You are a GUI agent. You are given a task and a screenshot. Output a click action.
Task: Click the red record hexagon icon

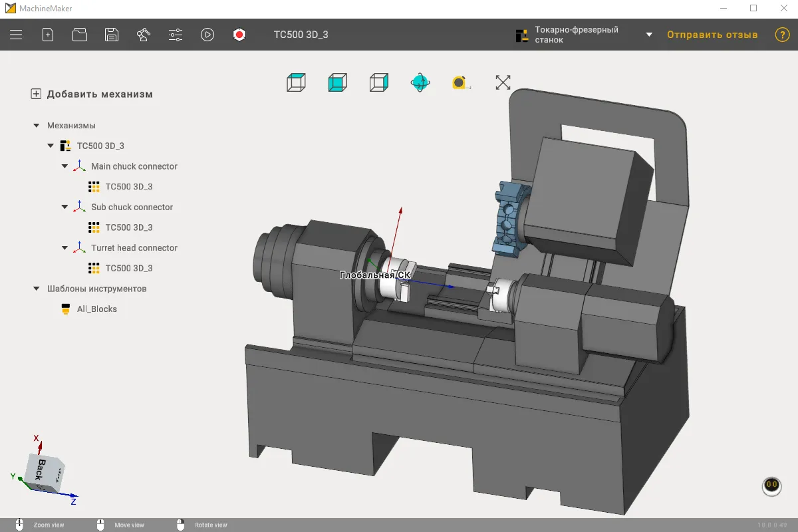239,35
